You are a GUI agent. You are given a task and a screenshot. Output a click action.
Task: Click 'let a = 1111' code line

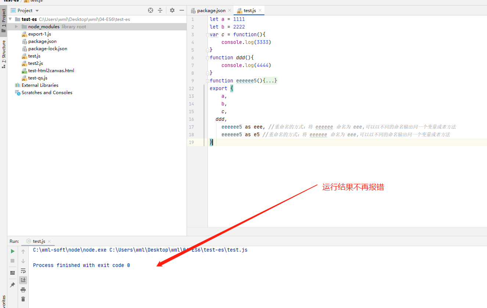point(227,19)
